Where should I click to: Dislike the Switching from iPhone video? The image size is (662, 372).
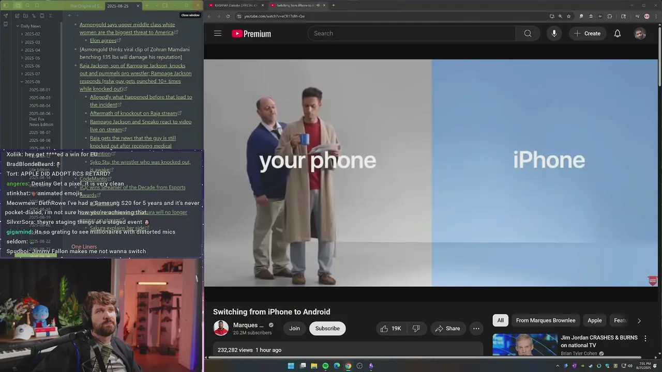pyautogui.click(x=416, y=329)
